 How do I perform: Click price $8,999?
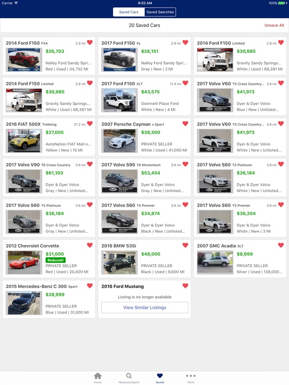point(245,254)
